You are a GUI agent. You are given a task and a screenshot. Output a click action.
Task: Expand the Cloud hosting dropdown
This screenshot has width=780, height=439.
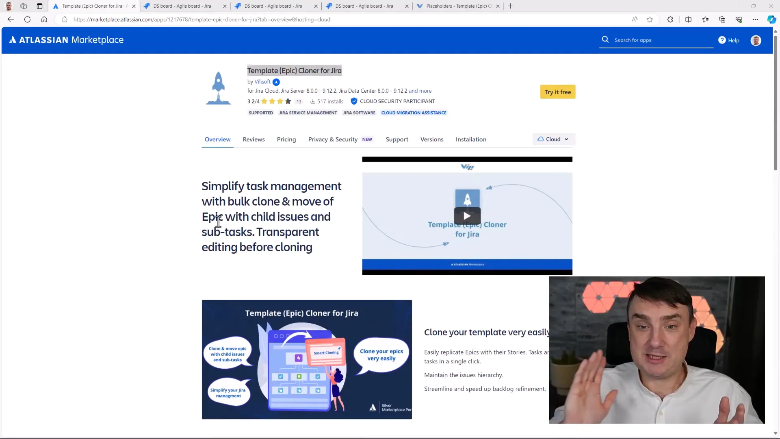[x=554, y=139]
